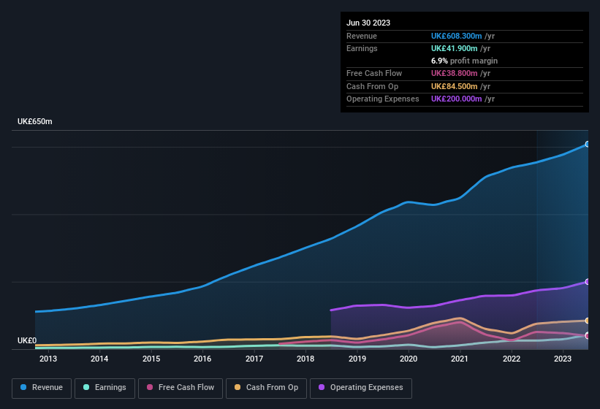Select the 2013 label on the x-axis
This screenshot has width=600, height=409.
coord(48,359)
